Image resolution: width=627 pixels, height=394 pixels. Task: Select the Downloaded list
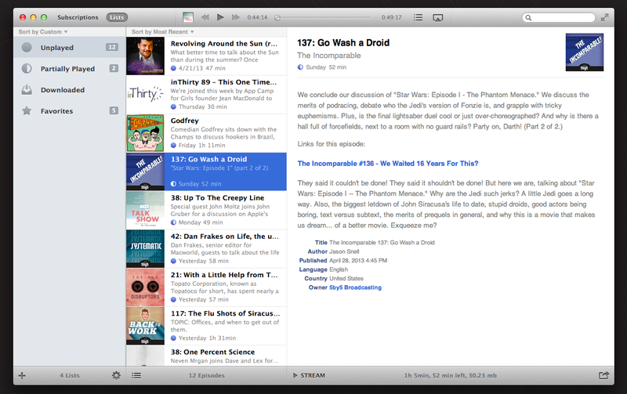[70, 90]
